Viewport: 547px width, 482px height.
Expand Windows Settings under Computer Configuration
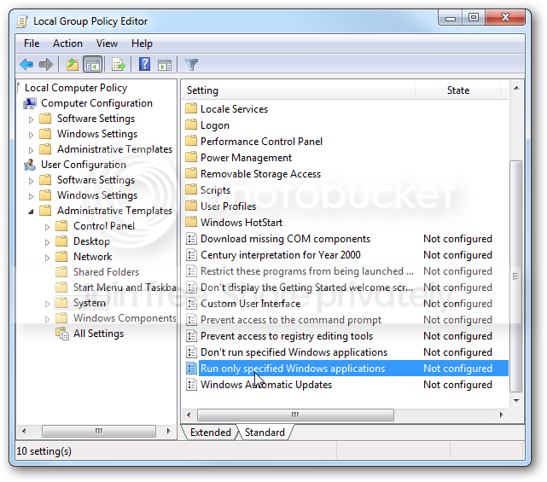pos(31,135)
